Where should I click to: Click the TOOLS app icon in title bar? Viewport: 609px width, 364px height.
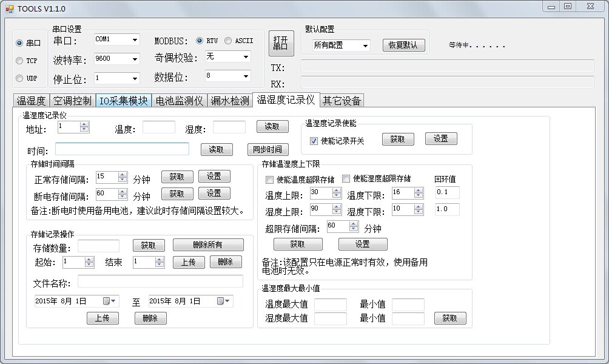point(9,8)
